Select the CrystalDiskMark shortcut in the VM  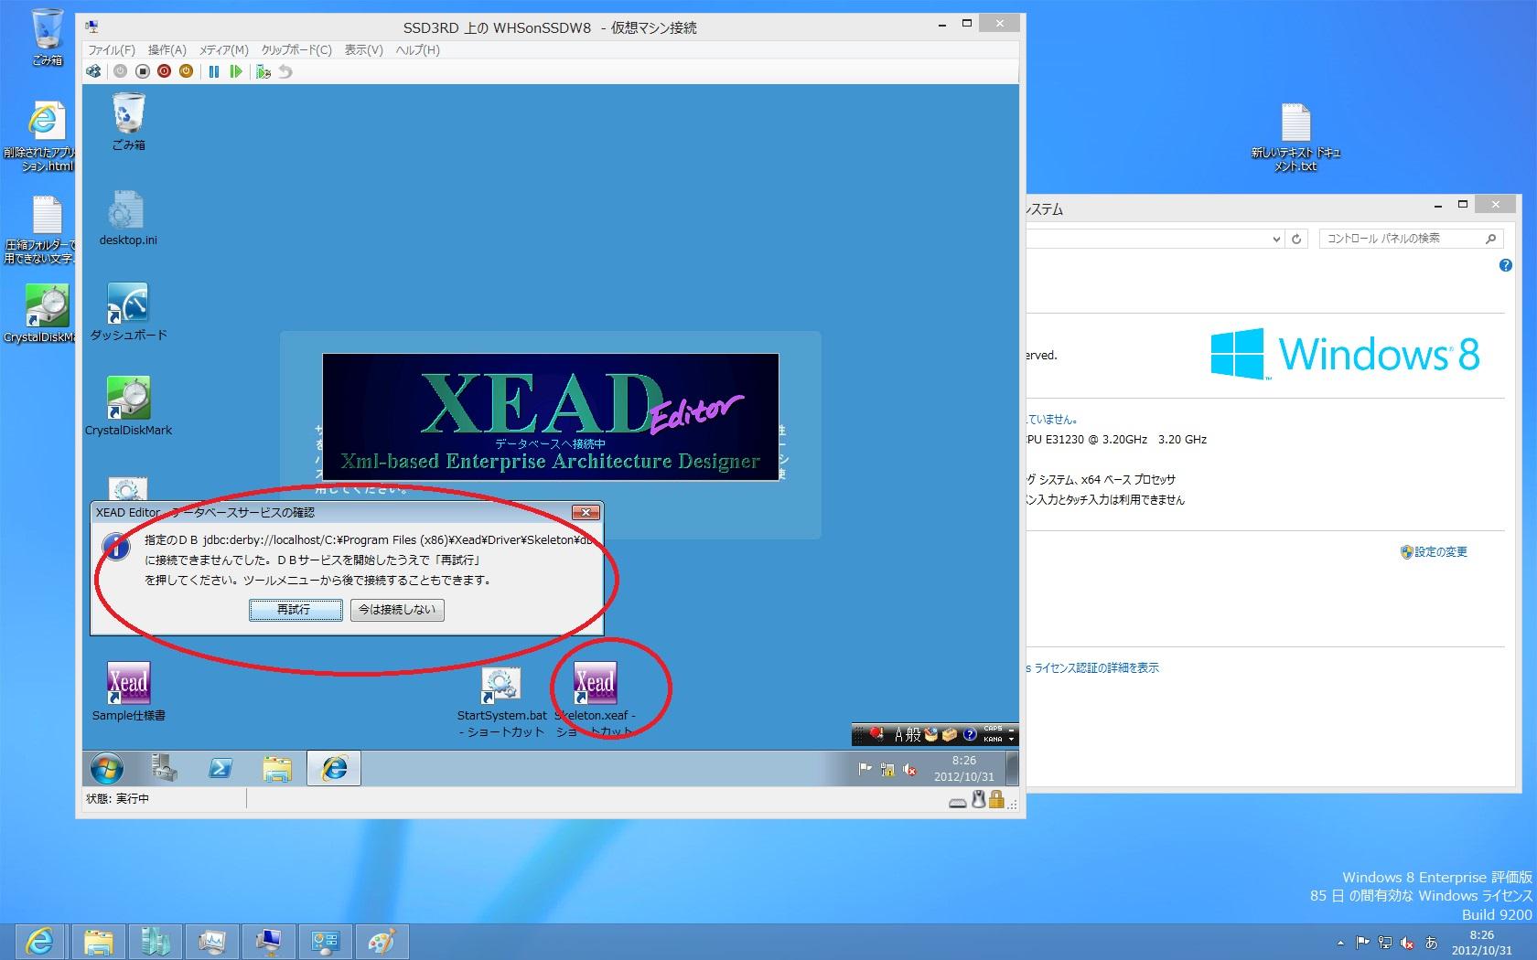[128, 407]
